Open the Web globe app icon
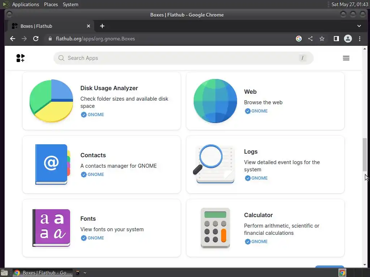Image resolution: width=370 pixels, height=277 pixels. 215,101
